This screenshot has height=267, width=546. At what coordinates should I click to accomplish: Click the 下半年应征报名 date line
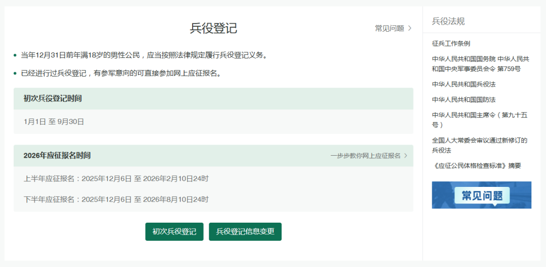[x=116, y=199]
